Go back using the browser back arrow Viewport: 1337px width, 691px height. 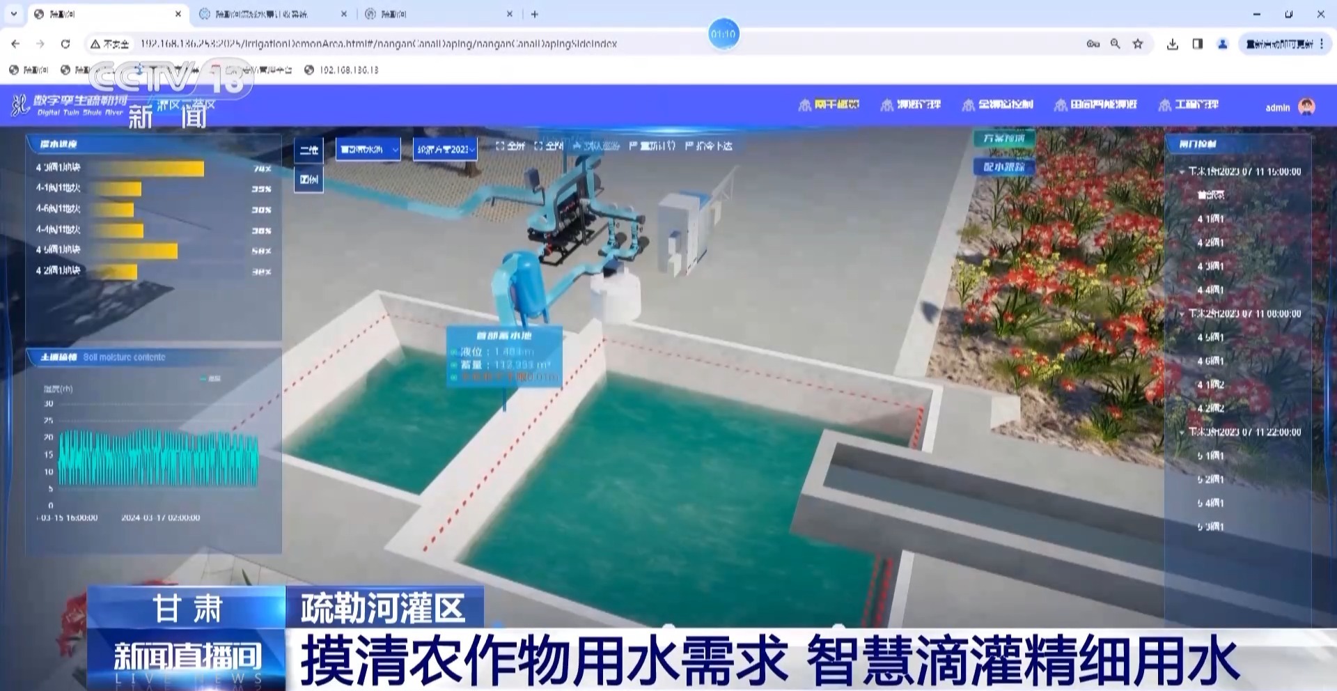click(x=16, y=44)
